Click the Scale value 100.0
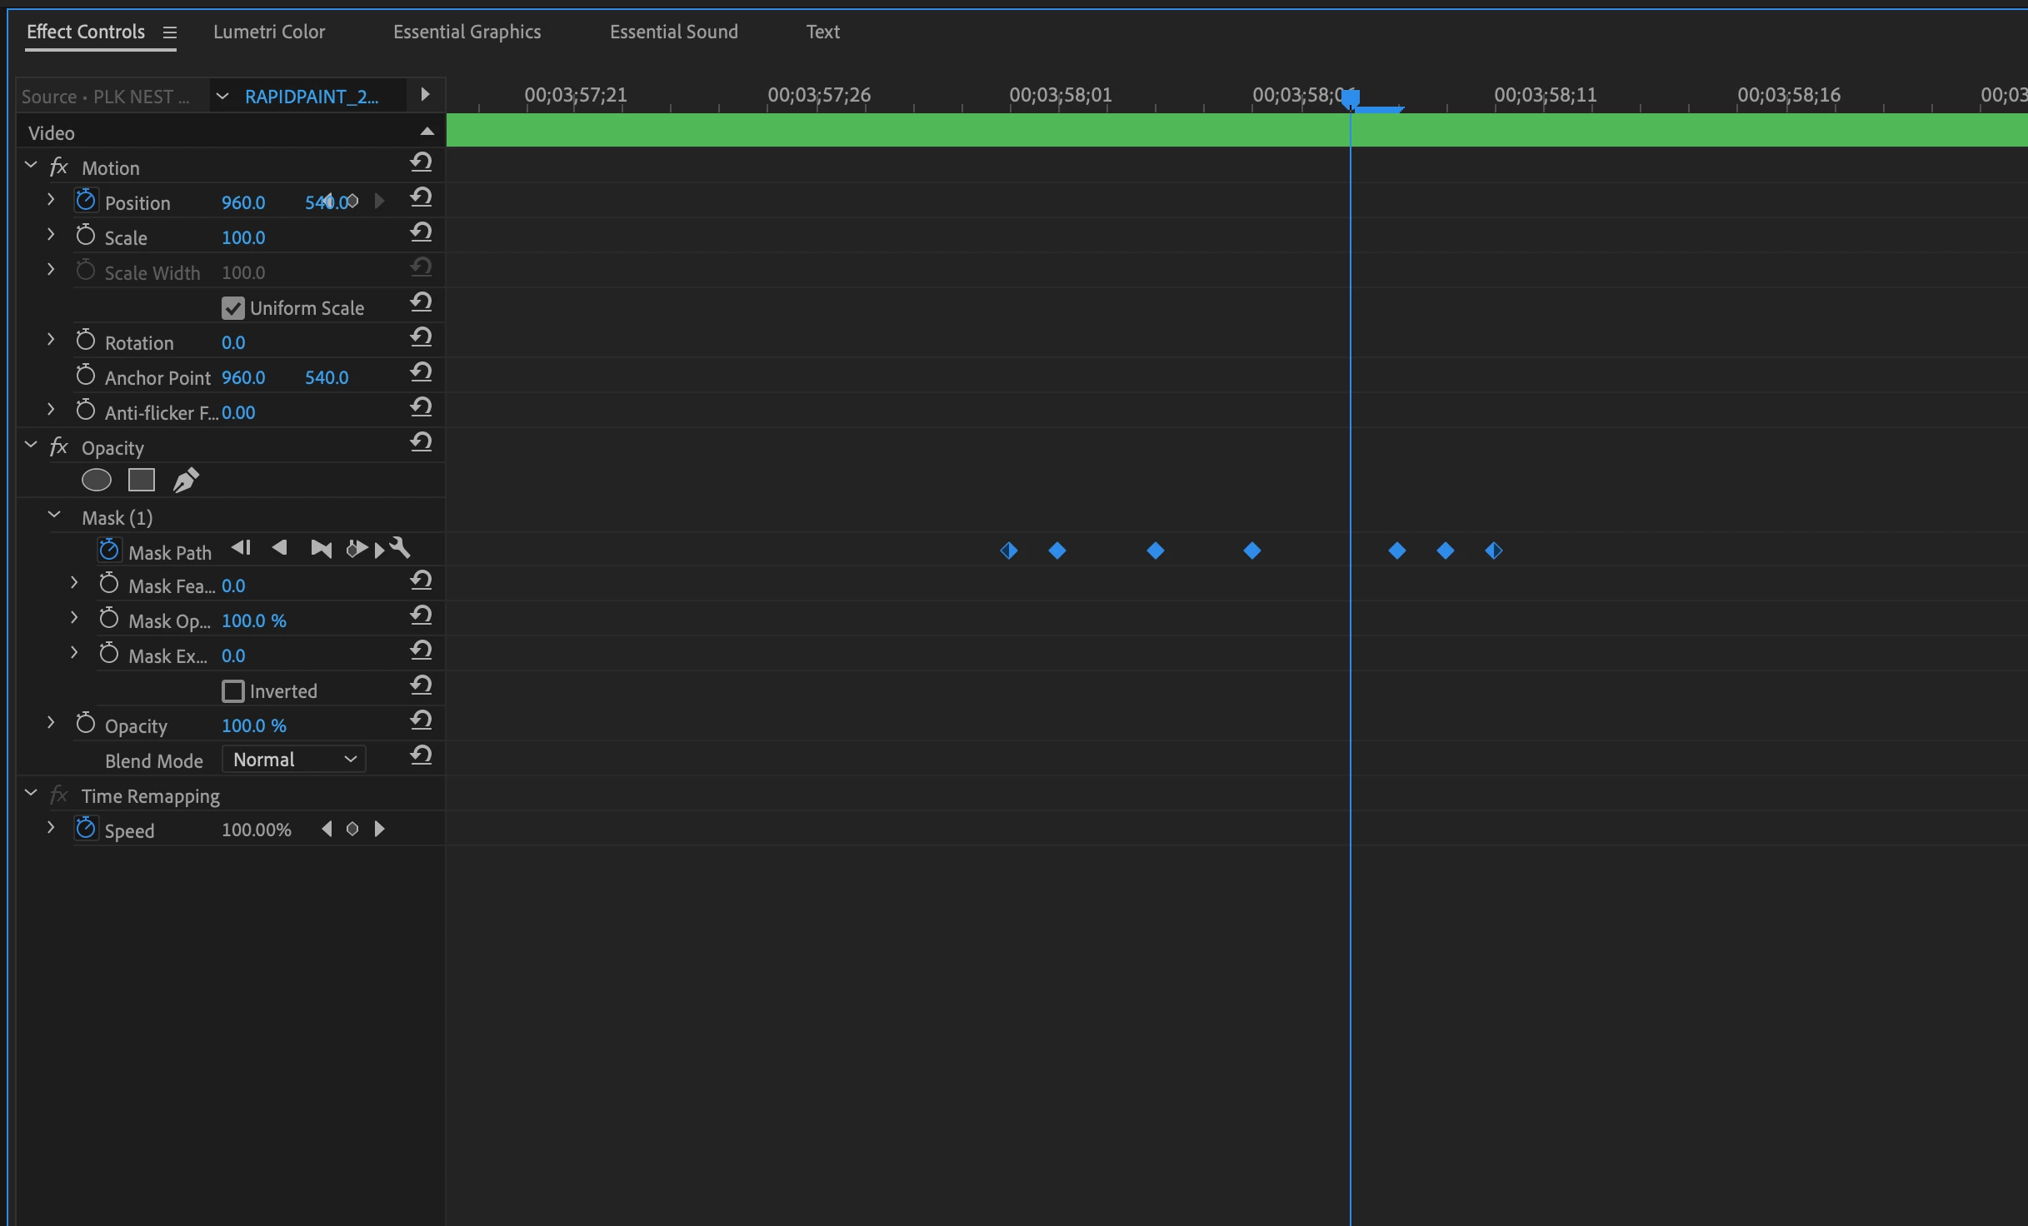This screenshot has height=1226, width=2028. coord(243,238)
